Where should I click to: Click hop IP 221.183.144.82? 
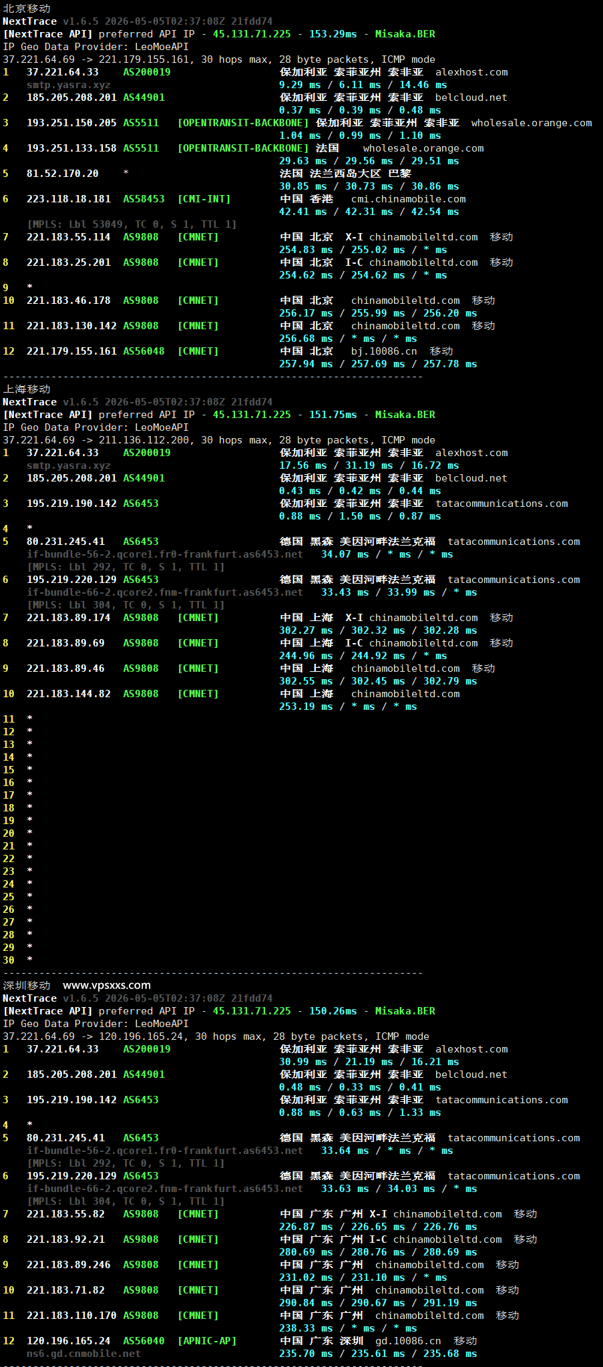[x=69, y=694]
